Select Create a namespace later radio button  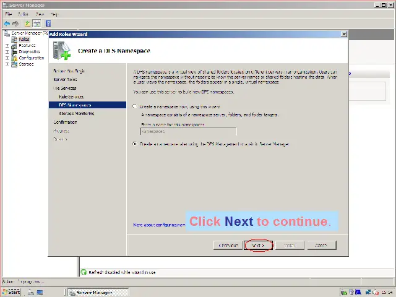[135, 144]
